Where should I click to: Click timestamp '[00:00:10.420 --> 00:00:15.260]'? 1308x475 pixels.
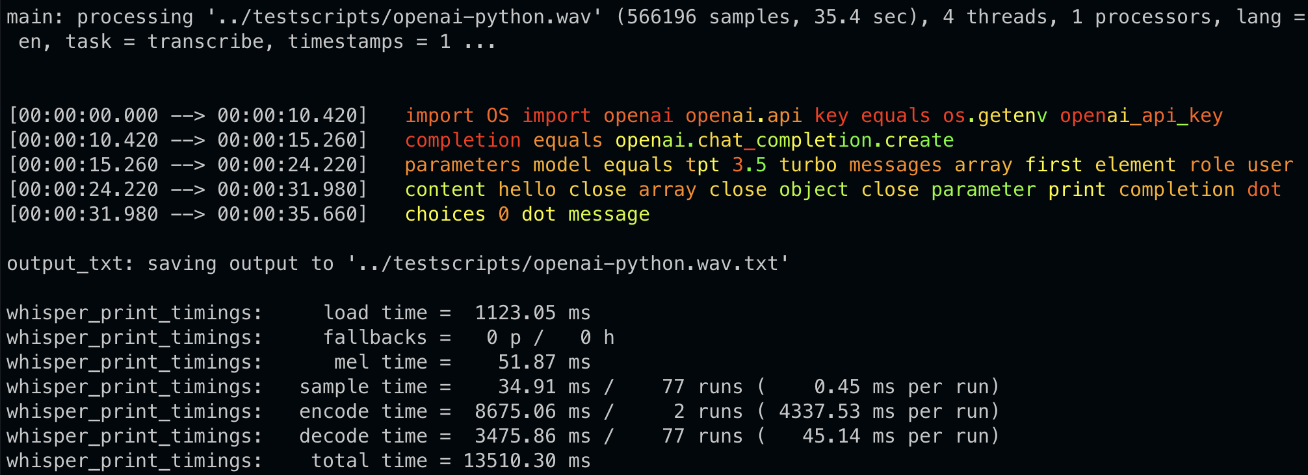click(x=188, y=141)
